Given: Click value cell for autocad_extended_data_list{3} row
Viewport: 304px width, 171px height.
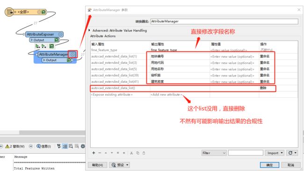Looking at the screenshot, I should click(x=234, y=63).
